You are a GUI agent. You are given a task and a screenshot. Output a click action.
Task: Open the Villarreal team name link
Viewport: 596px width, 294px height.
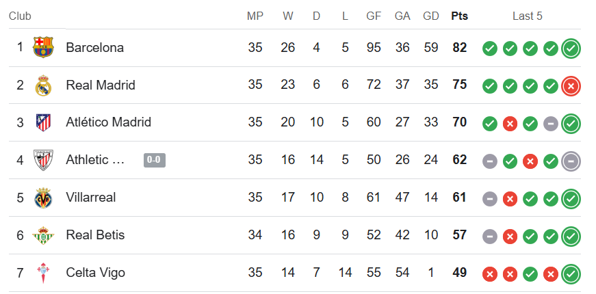point(91,197)
